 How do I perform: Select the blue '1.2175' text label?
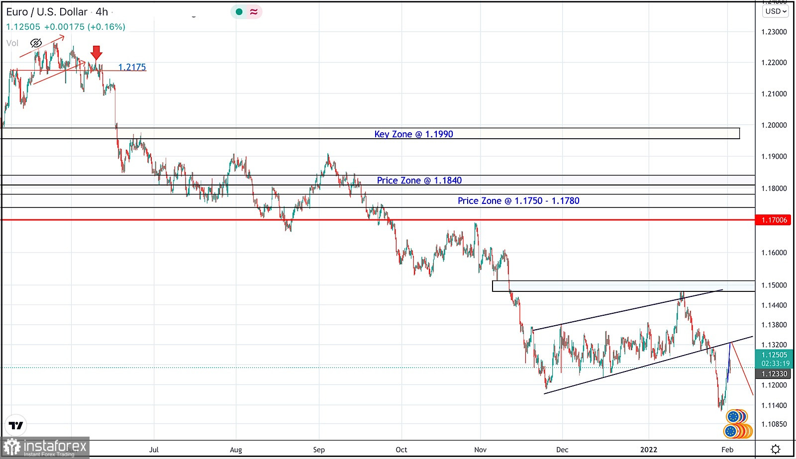(x=132, y=67)
